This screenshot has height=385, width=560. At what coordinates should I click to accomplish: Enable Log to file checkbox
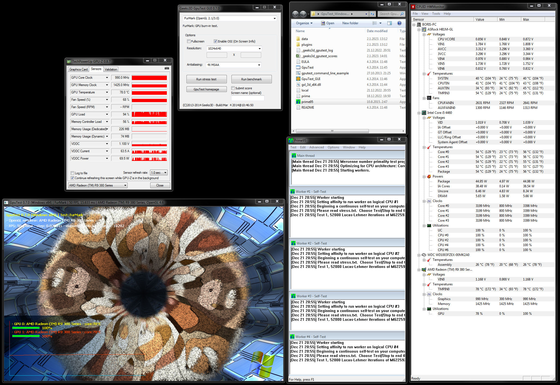(x=72, y=173)
